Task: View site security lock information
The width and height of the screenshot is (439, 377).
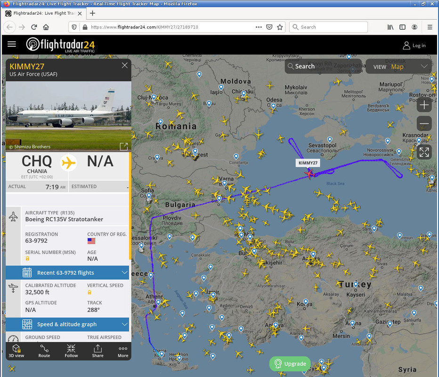Action: pos(85,27)
